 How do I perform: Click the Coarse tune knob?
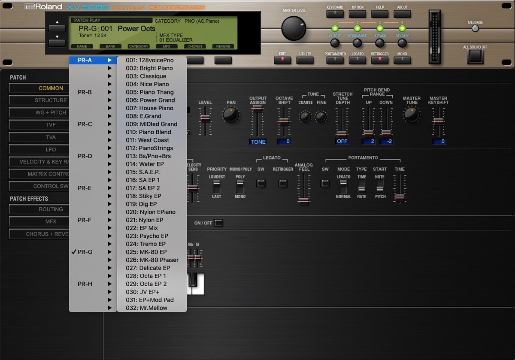(306, 116)
